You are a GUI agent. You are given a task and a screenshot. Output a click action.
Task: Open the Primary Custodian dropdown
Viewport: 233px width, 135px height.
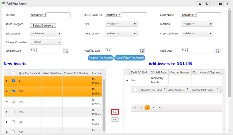click(x=46, y=42)
